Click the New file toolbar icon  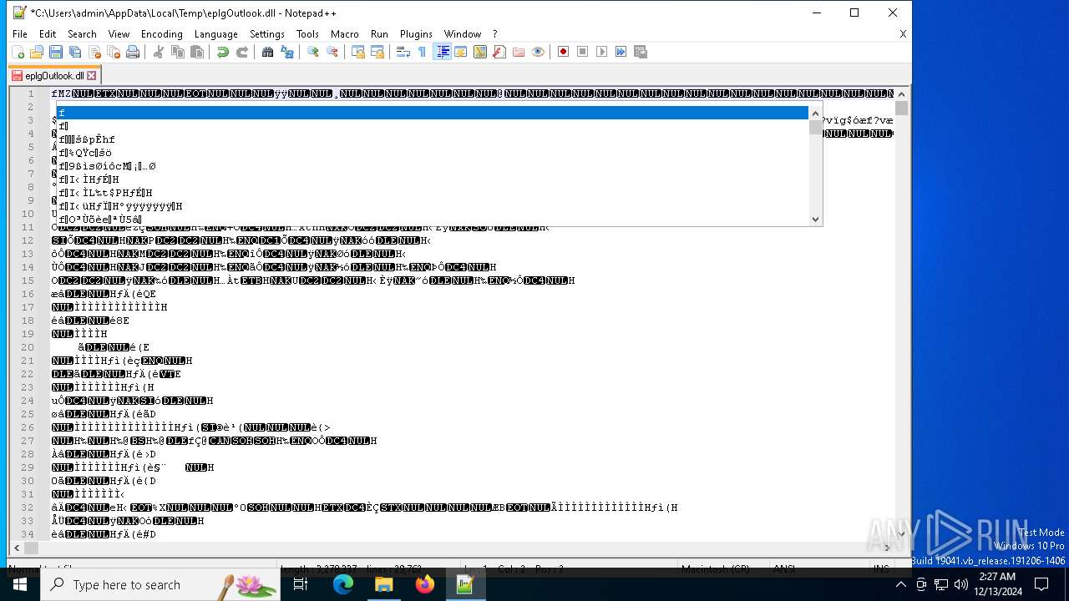pos(18,52)
